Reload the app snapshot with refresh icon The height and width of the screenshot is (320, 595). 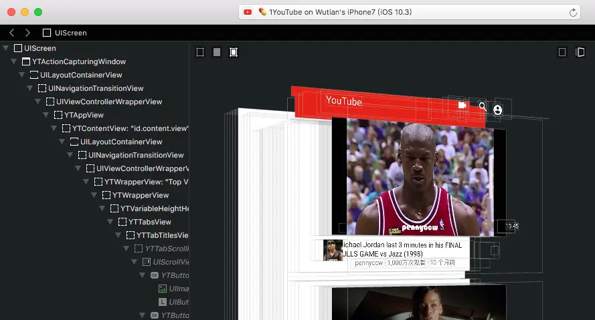tap(573, 13)
